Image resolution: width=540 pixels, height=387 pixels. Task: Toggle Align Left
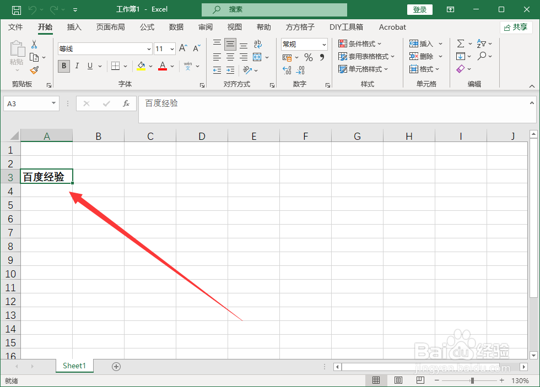(x=217, y=57)
